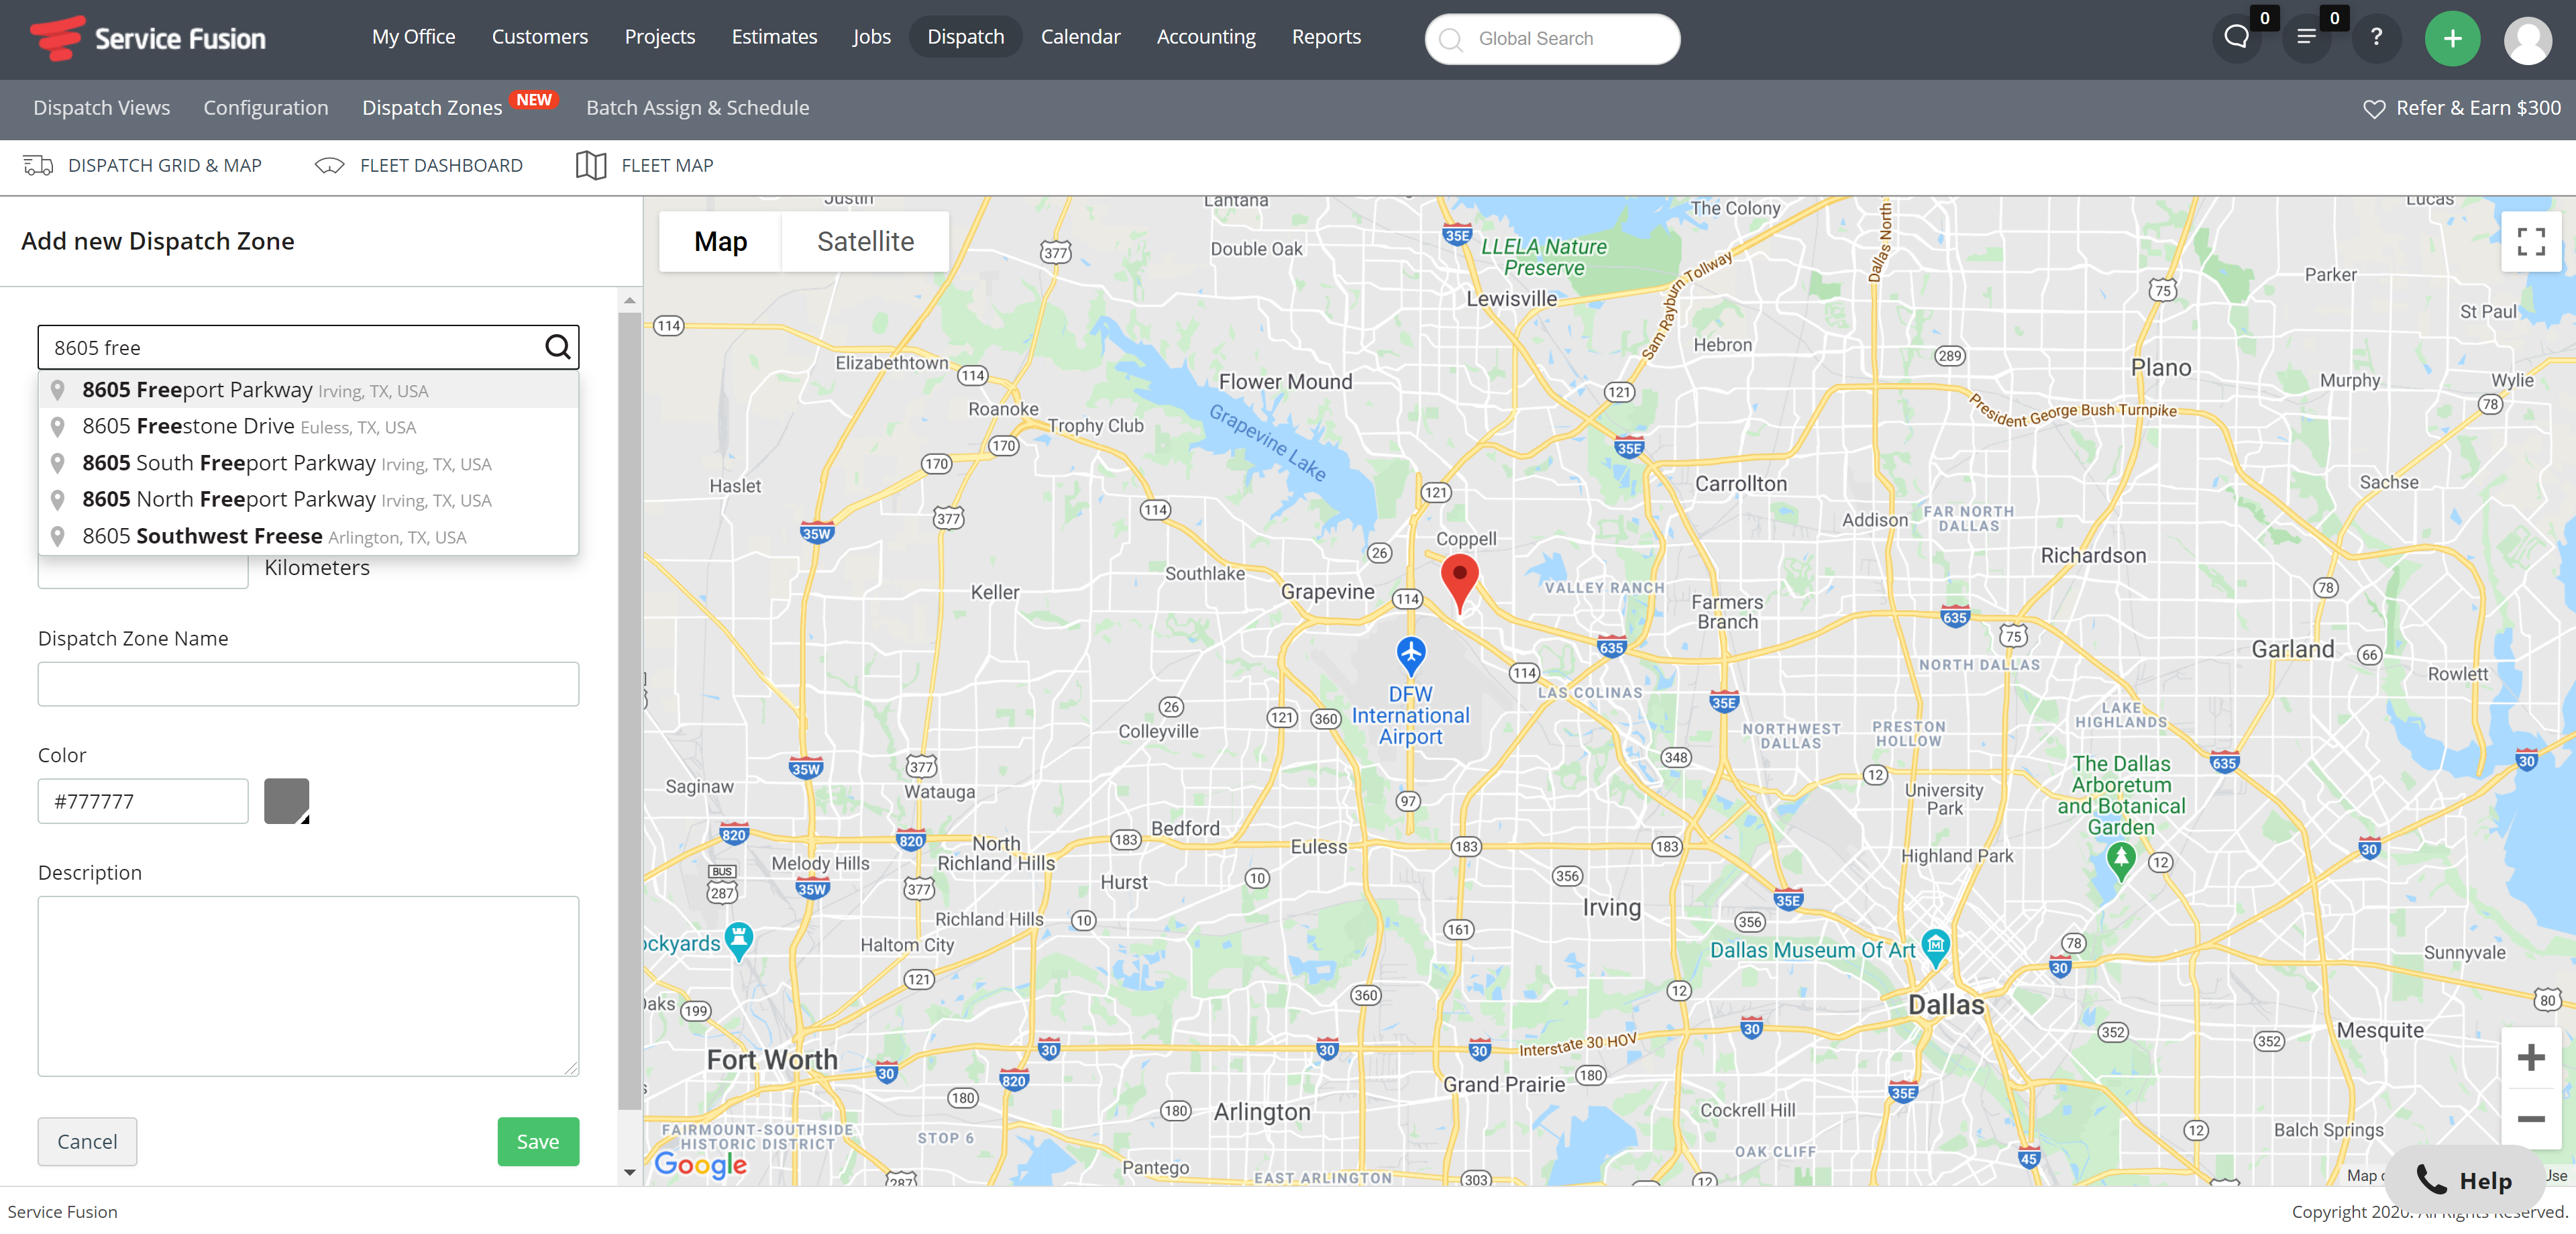
Task: Click the form panel scrollbar
Action: coord(629,710)
